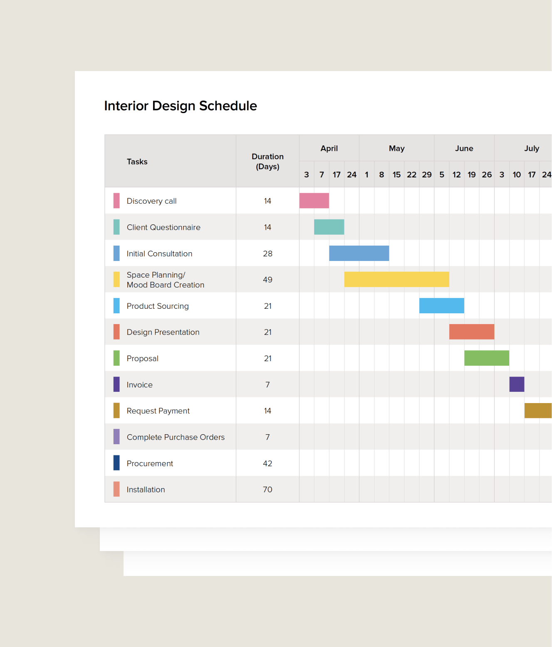Select the Design Presentation orange marker
Viewport: 552px width, 647px height.
click(x=116, y=332)
